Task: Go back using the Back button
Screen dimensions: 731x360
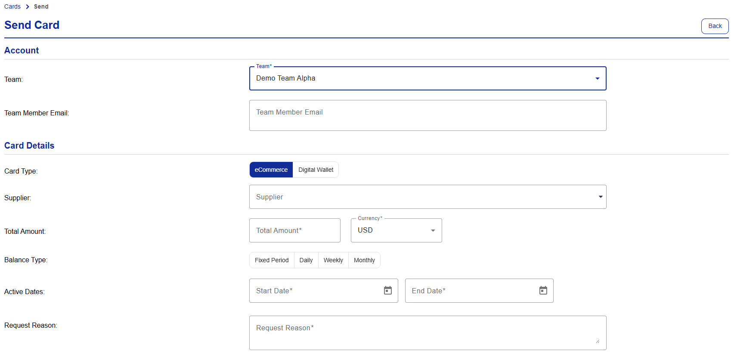Action: pos(715,26)
